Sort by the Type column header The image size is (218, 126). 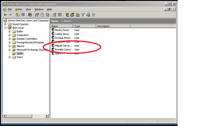(x=85, y=26)
